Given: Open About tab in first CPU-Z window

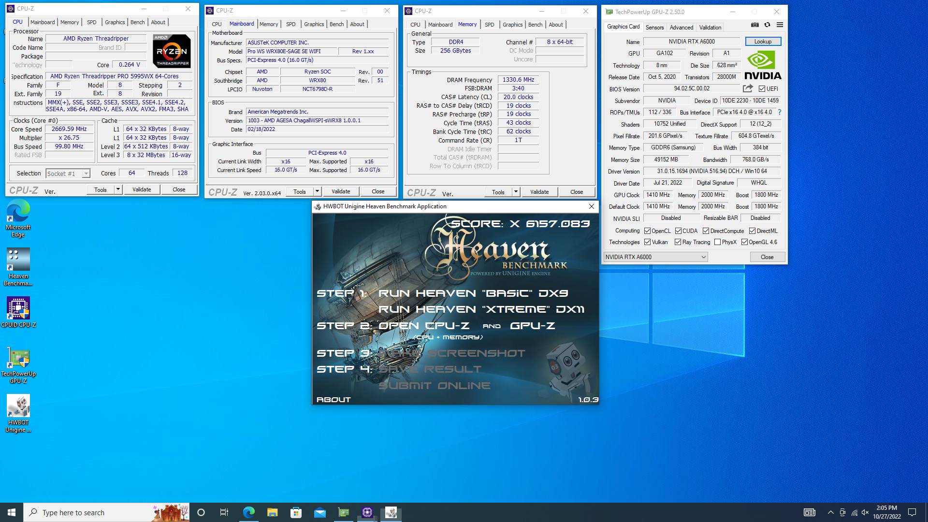Looking at the screenshot, I should click(x=158, y=22).
